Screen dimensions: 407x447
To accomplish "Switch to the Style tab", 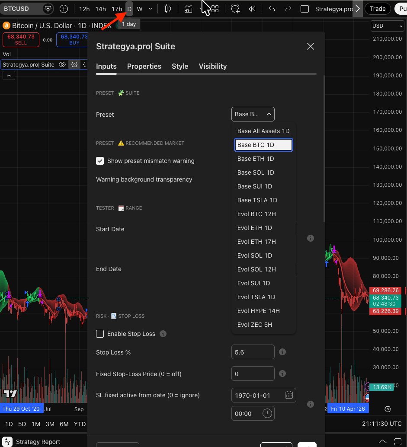I will coord(180,67).
